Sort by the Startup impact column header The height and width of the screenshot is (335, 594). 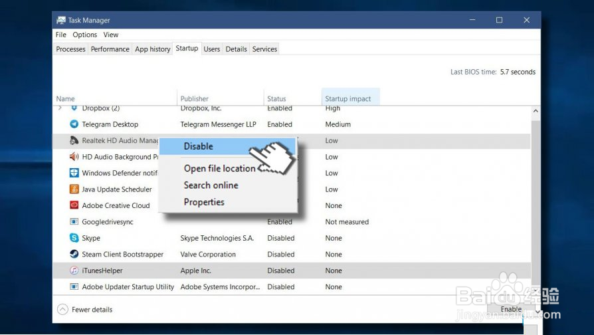351,98
